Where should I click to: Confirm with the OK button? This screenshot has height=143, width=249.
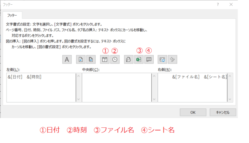coord(193,113)
